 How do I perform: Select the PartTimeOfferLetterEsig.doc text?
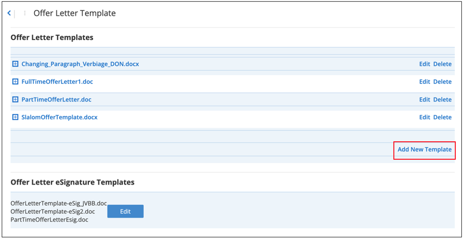[49, 220]
